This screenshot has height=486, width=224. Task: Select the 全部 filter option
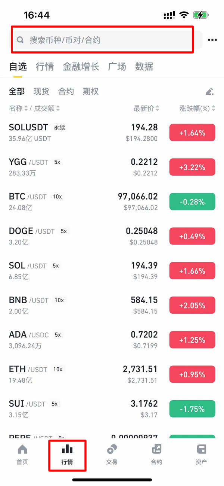point(16,91)
